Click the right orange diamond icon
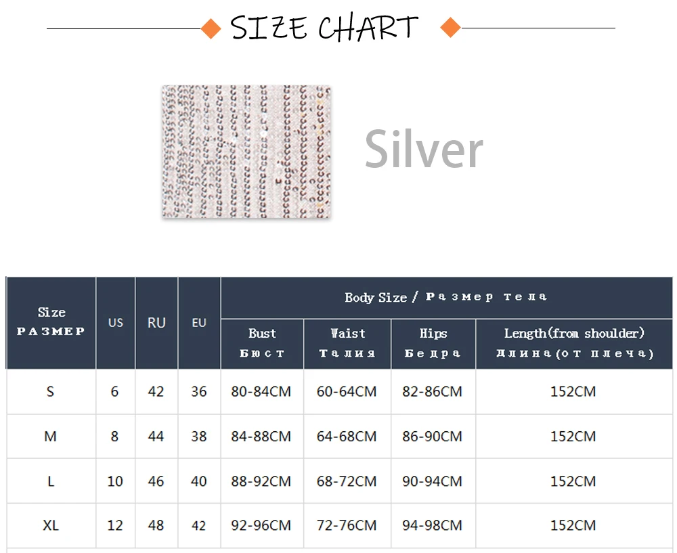The image size is (677, 553). pyautogui.click(x=450, y=28)
